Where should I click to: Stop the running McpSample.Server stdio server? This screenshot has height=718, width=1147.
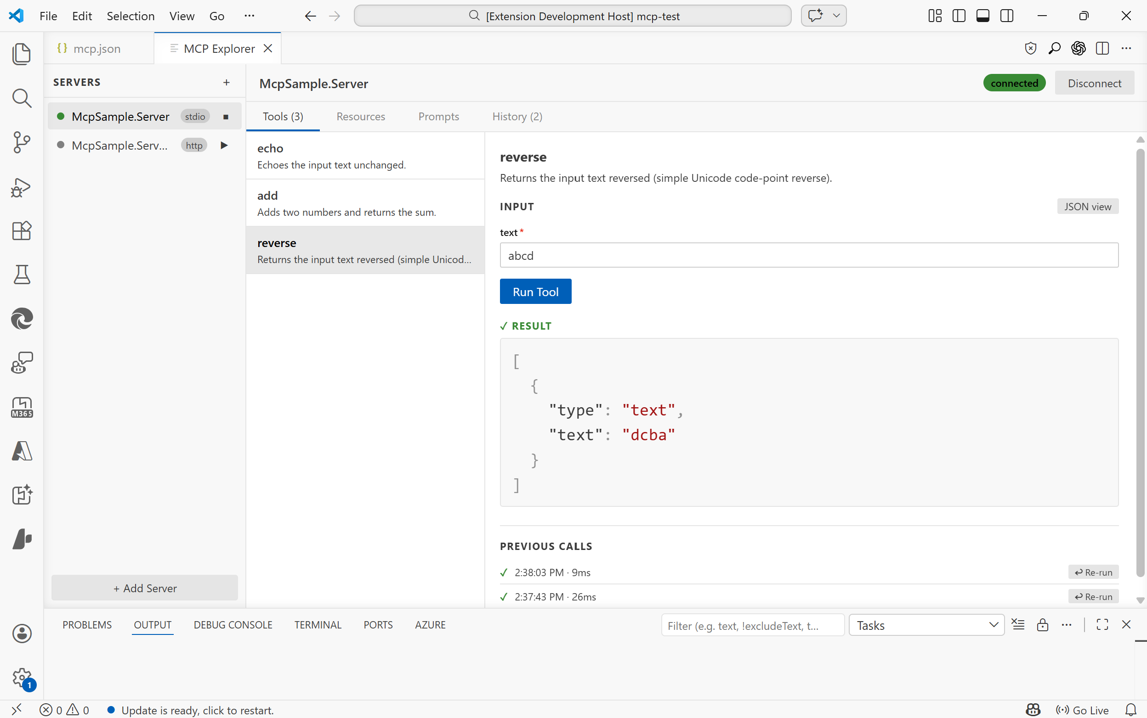point(225,116)
